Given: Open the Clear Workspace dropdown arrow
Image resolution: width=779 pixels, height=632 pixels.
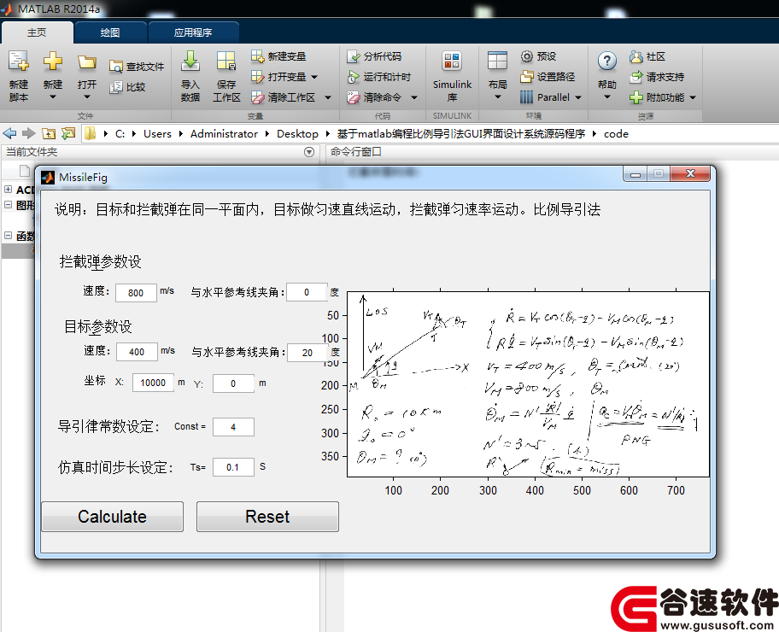Looking at the screenshot, I should coord(327,97).
